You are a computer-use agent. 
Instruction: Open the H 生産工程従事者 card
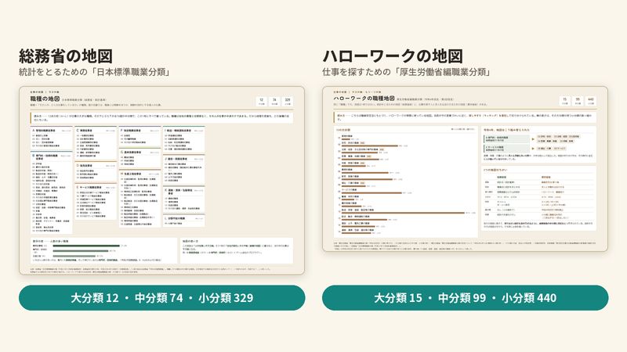(140, 199)
